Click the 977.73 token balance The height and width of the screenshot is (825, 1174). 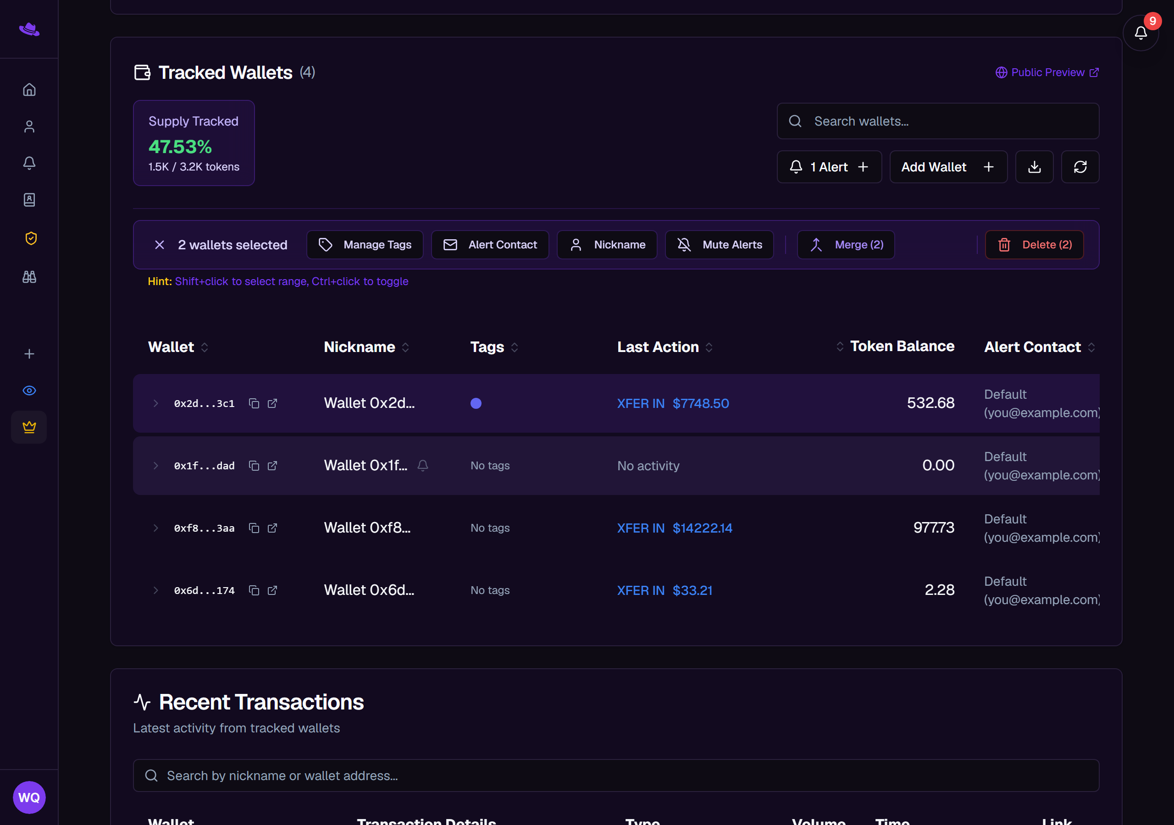pos(934,528)
